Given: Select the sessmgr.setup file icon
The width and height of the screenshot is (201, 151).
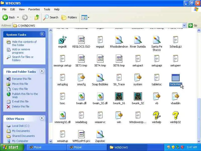Looking at the screenshot, I should pyautogui.click(x=62, y=59).
